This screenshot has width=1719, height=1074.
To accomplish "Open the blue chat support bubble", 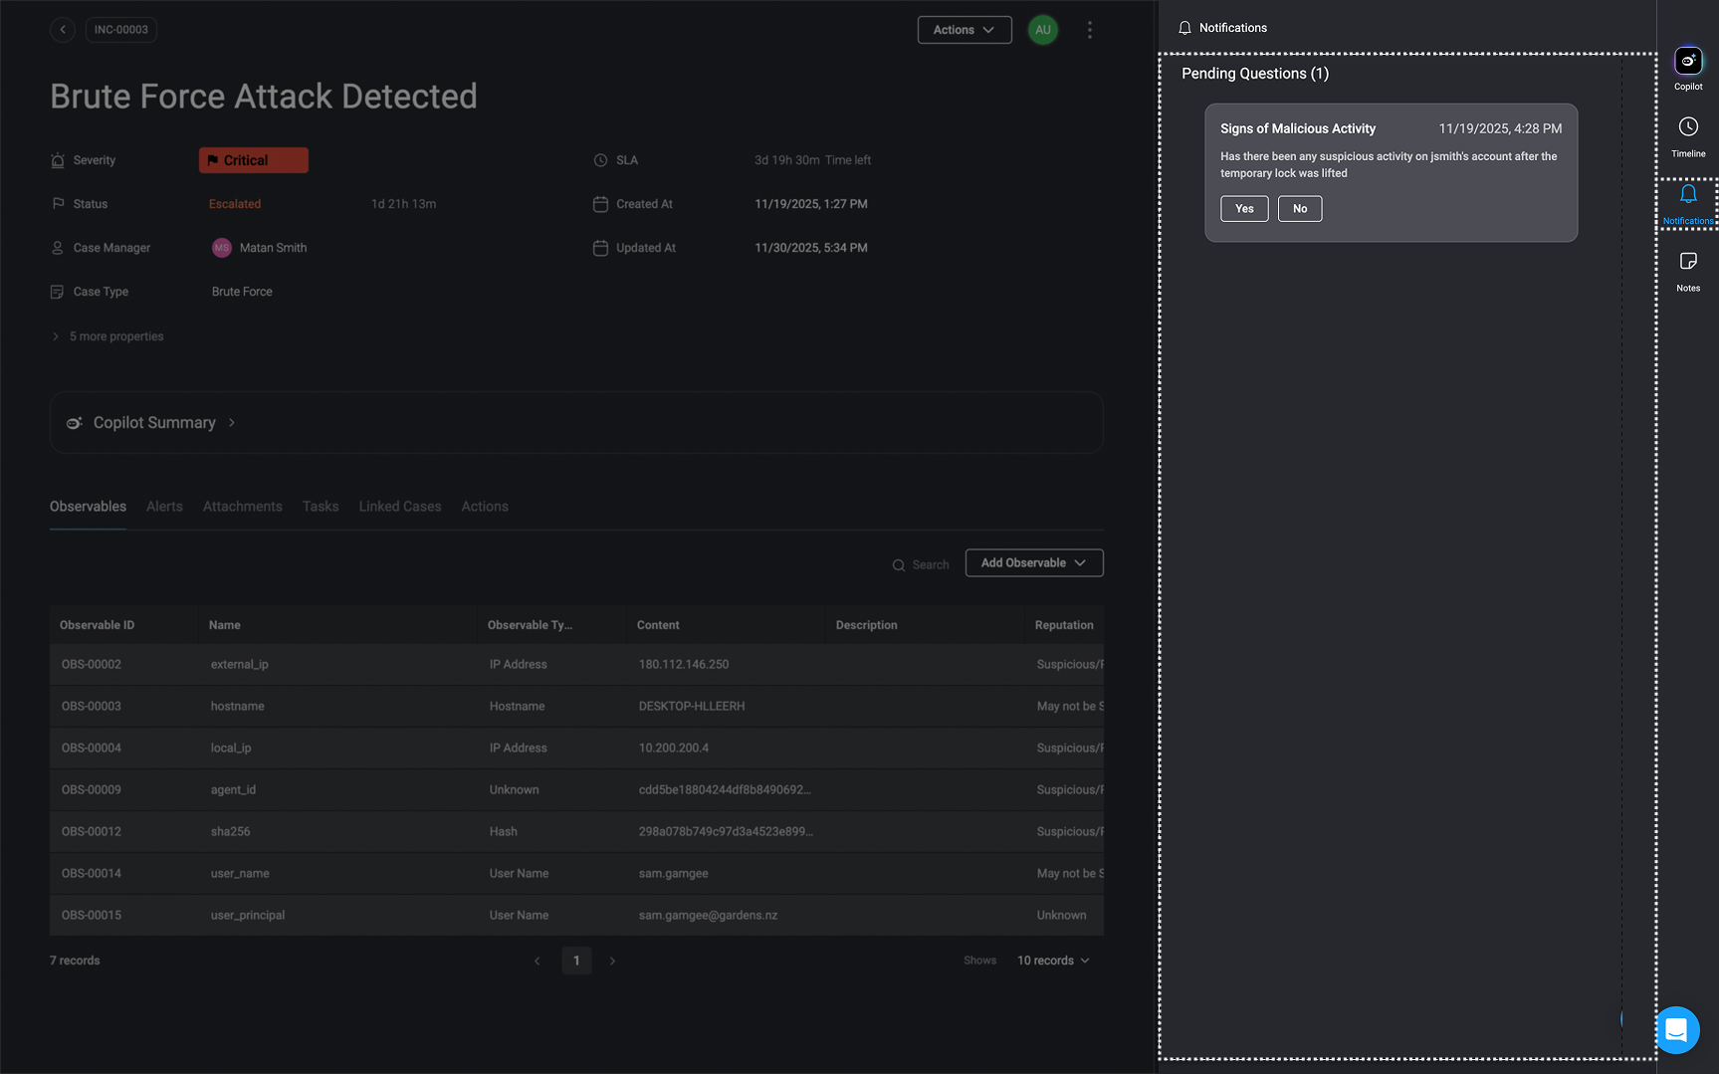I will pos(1676,1029).
